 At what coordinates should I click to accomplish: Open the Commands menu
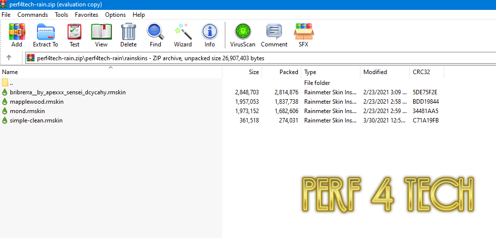33,15
